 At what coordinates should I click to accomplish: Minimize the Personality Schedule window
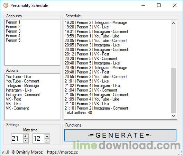pos(143,5)
